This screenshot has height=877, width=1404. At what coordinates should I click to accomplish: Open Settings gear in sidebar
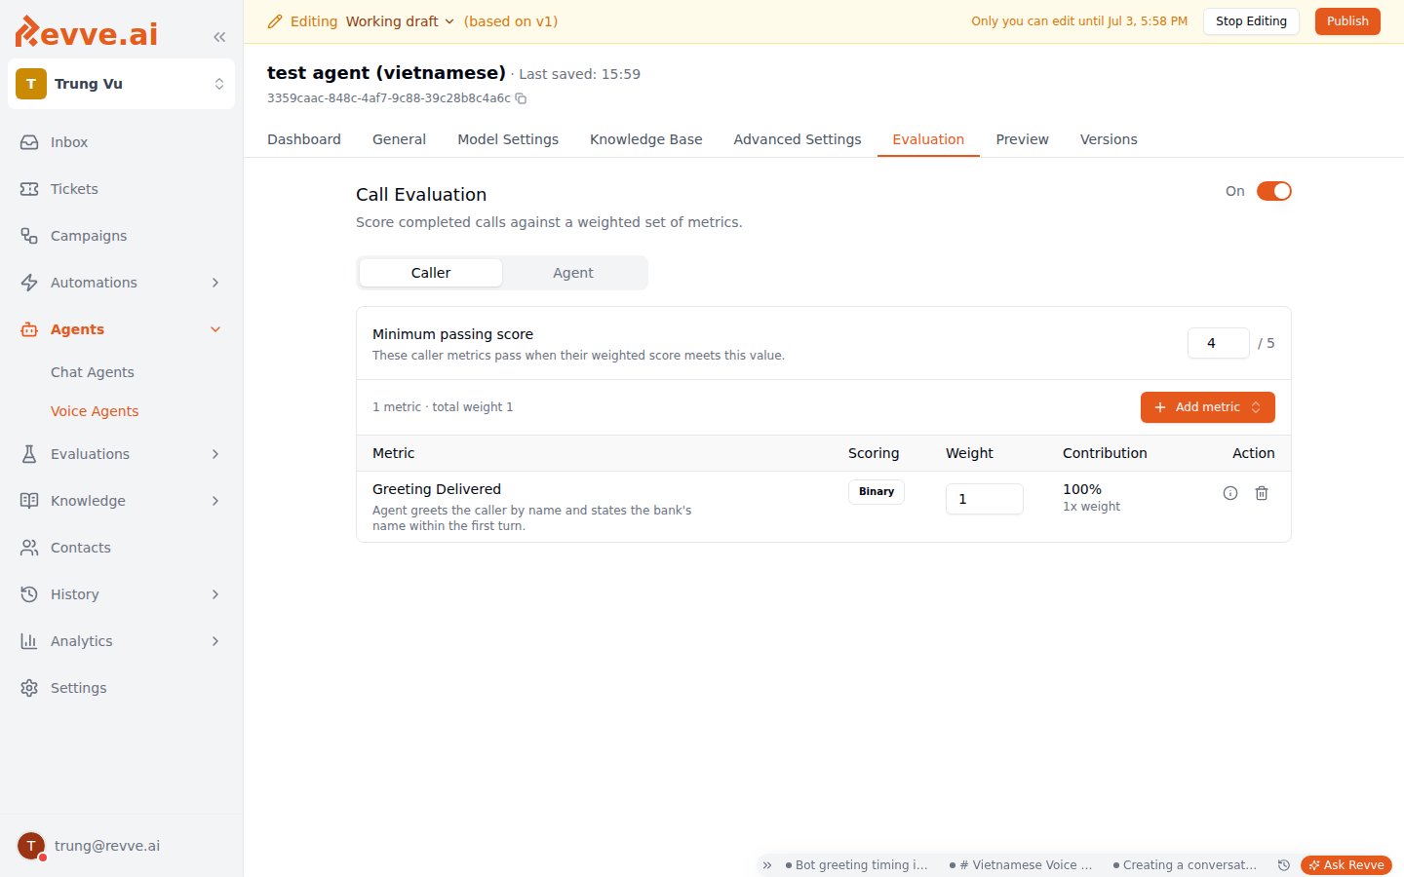(121, 688)
